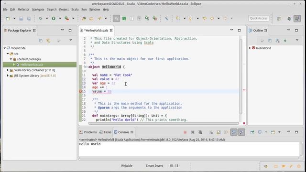The height and width of the screenshot is (172, 306).
Task: Click the red error mark in overview ruler
Action: point(244,90)
